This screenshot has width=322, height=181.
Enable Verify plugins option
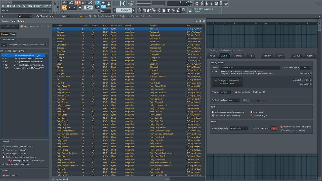22,27
